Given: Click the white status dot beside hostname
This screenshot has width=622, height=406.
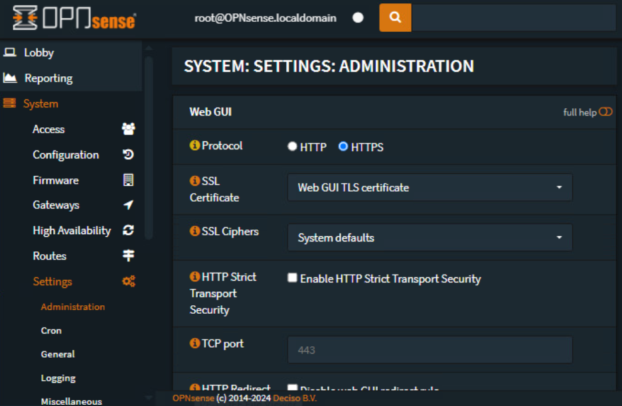Looking at the screenshot, I should [x=358, y=18].
